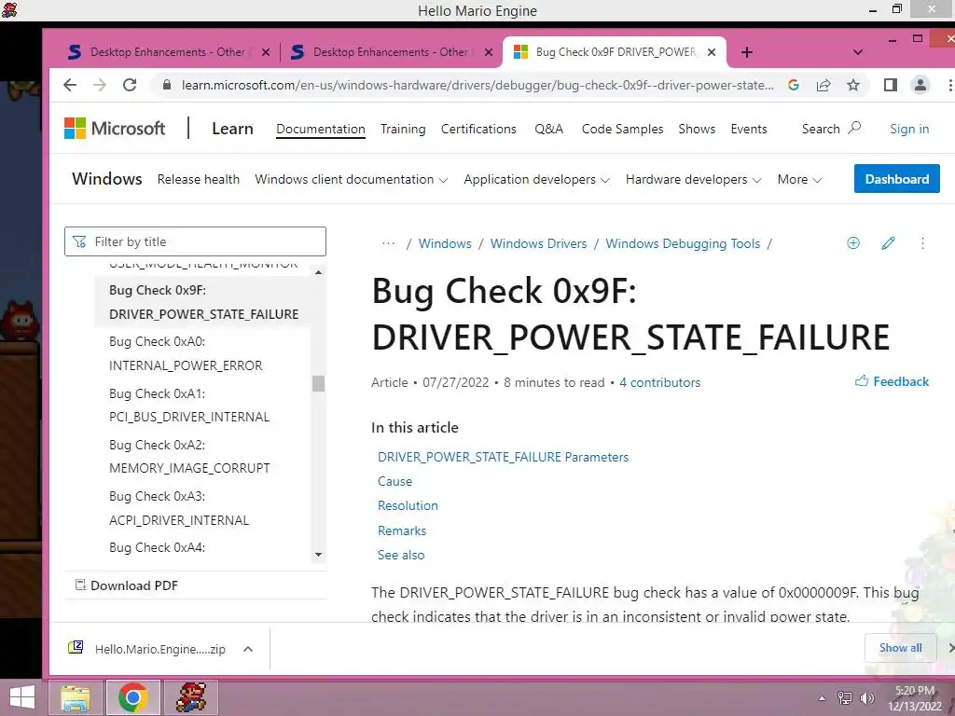Click the padlock site info icon
The width and height of the screenshot is (955, 716).
[167, 85]
